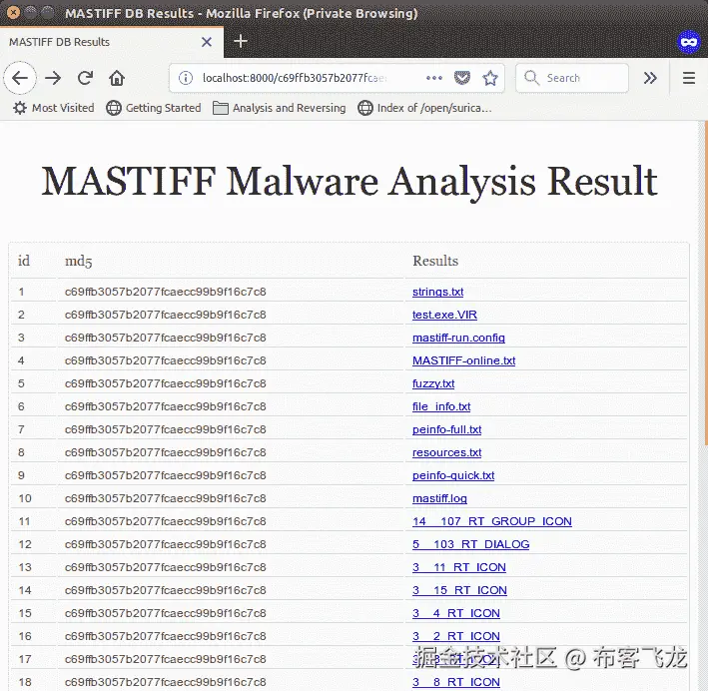Screen dimensions: 708x691
Task: Open the Firefox hamburger menu
Action: (689, 78)
